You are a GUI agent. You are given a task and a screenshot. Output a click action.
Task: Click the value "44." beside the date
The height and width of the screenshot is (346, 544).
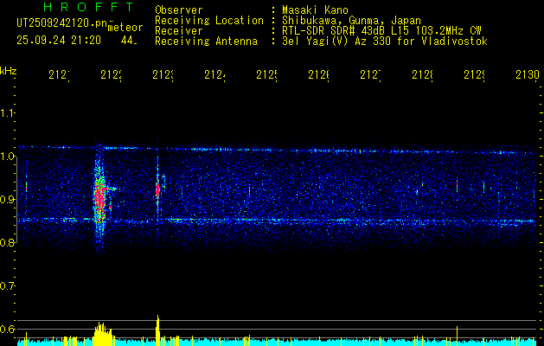129,41
